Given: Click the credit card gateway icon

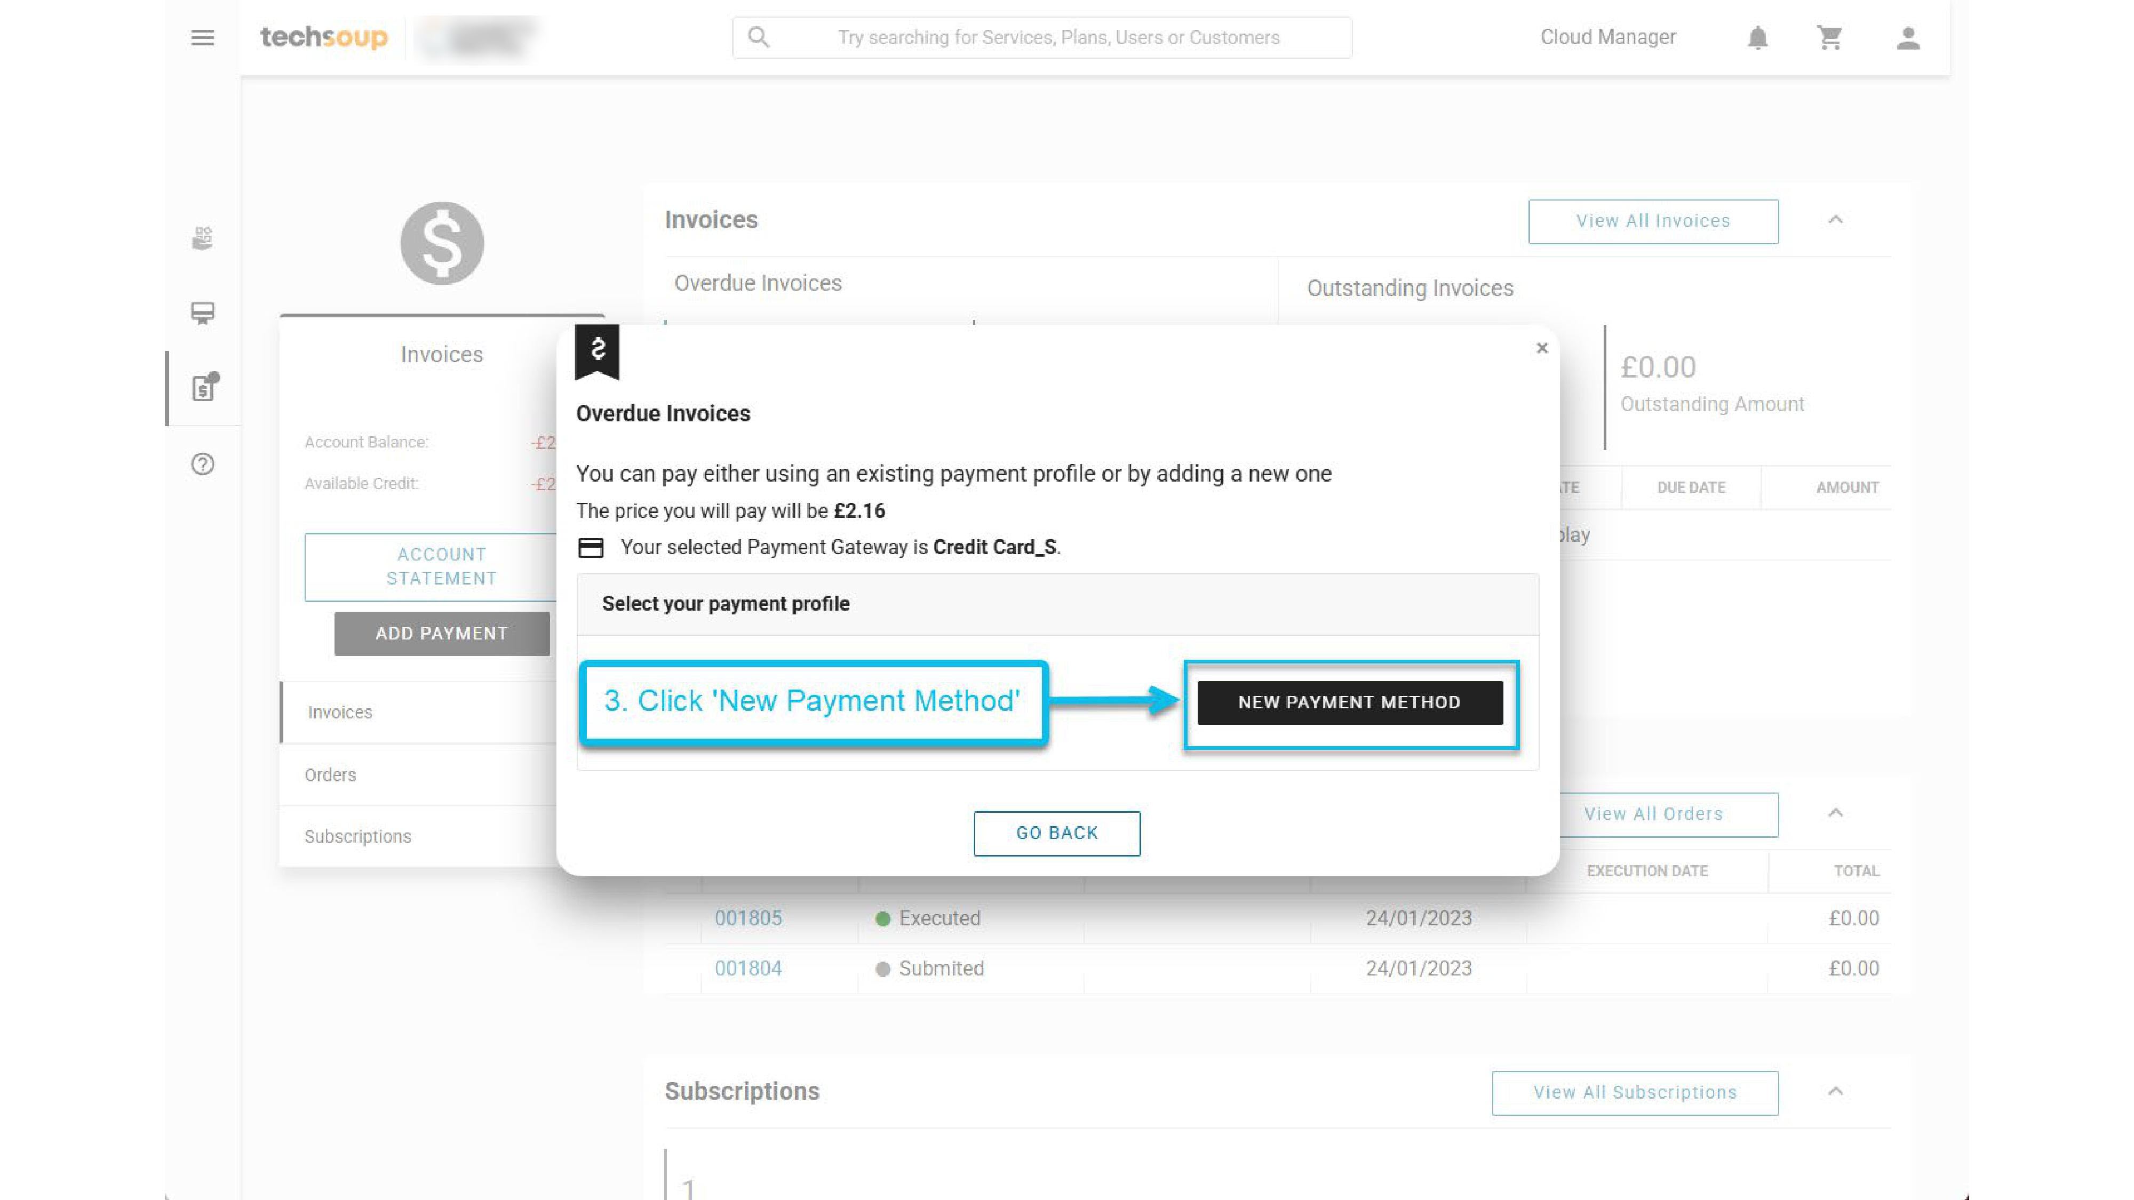Looking at the screenshot, I should pyautogui.click(x=591, y=547).
